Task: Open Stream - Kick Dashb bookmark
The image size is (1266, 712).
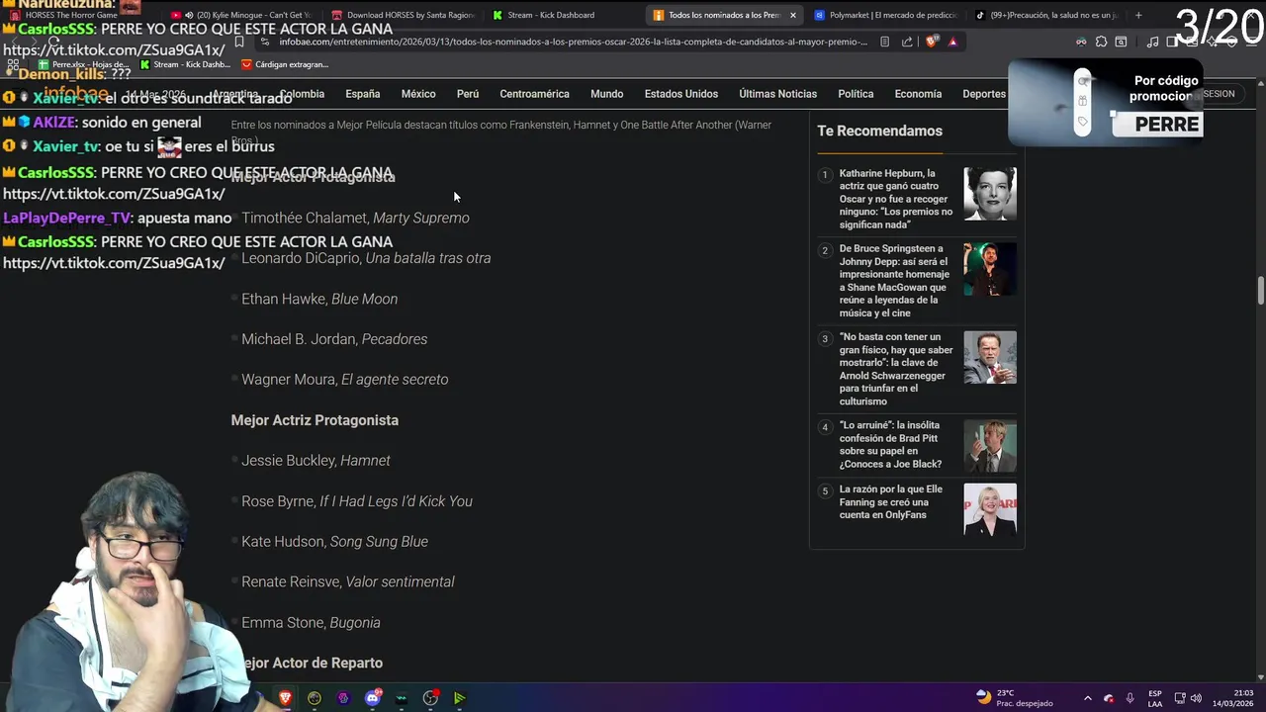Action: click(x=185, y=64)
